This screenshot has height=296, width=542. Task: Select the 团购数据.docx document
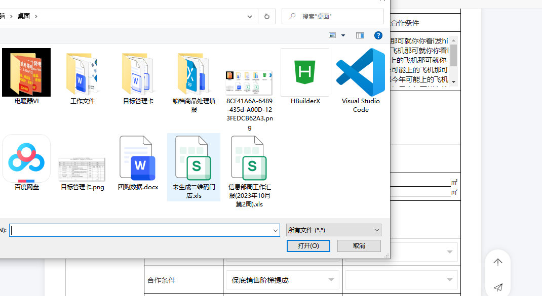pyautogui.click(x=138, y=158)
